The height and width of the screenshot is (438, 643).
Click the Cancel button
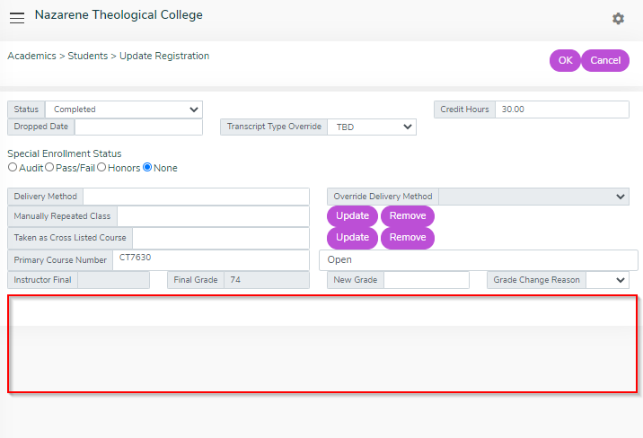[605, 60]
